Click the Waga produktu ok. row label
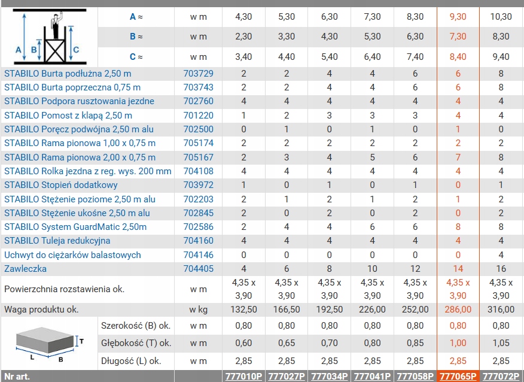524x382 pixels. pyautogui.click(x=41, y=310)
